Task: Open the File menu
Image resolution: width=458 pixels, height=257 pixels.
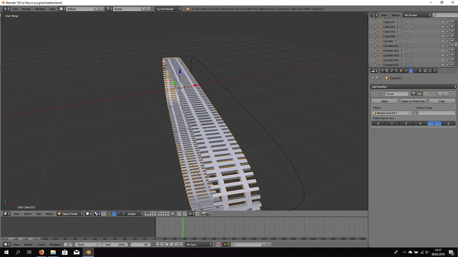Action: click(x=15, y=9)
